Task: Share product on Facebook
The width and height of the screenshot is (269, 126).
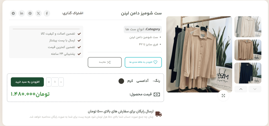Action: [47, 13]
